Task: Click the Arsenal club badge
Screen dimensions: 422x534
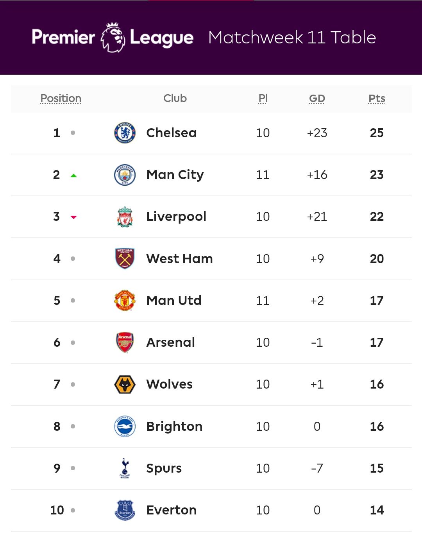Action: point(125,342)
